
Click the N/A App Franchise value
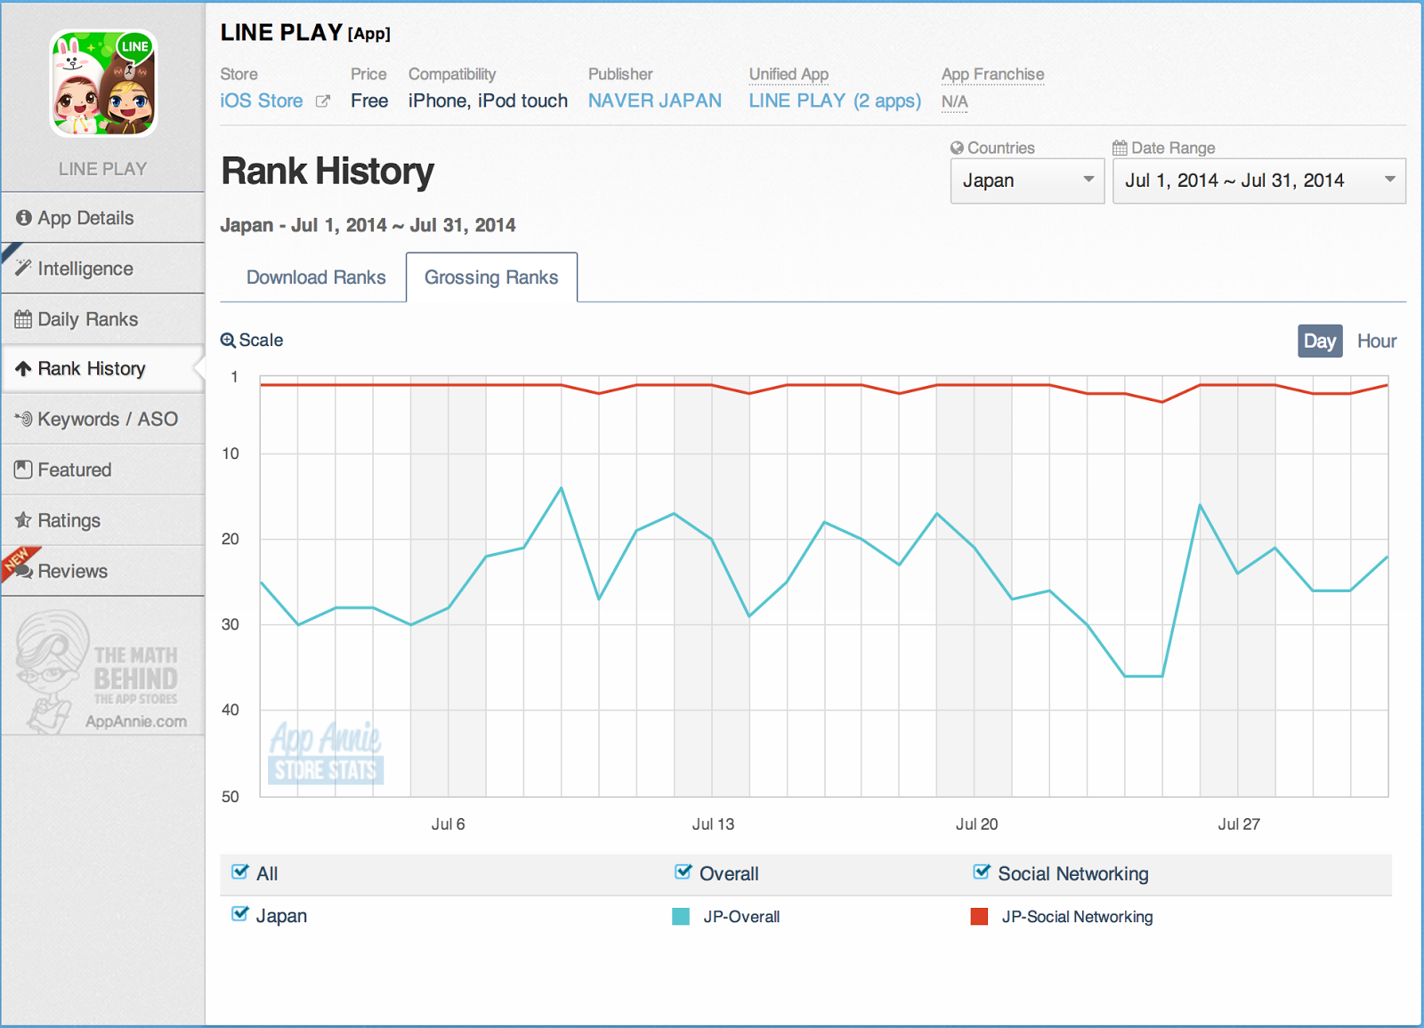pyautogui.click(x=954, y=102)
